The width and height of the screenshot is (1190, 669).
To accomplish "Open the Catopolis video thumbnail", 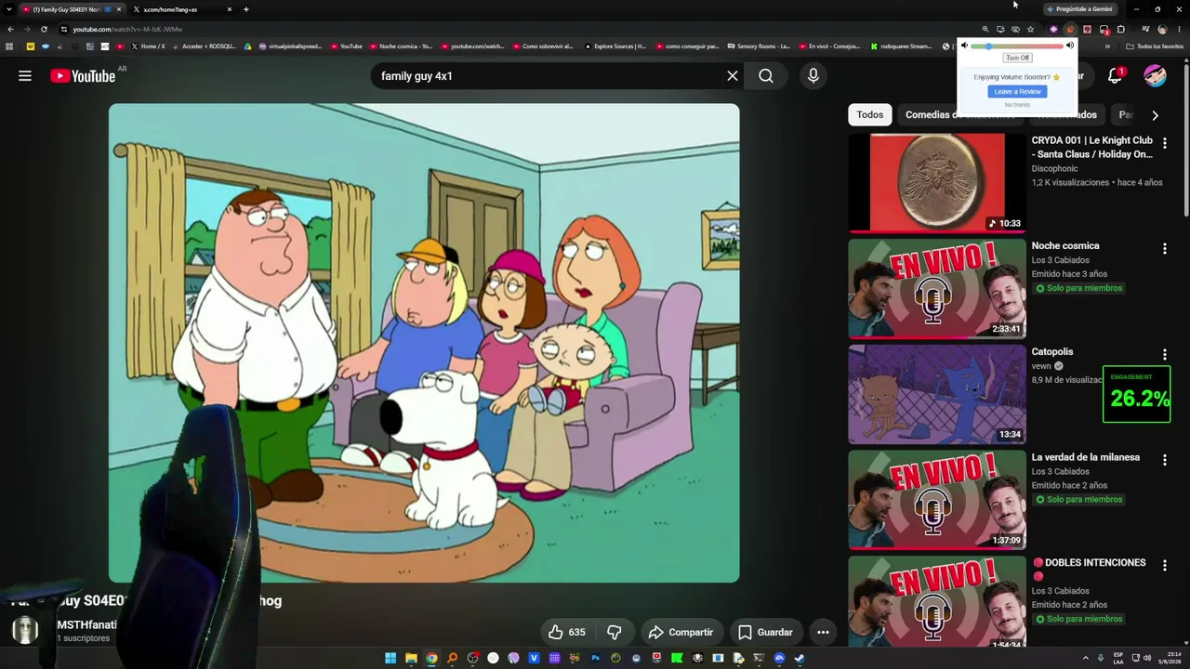I will tap(937, 394).
